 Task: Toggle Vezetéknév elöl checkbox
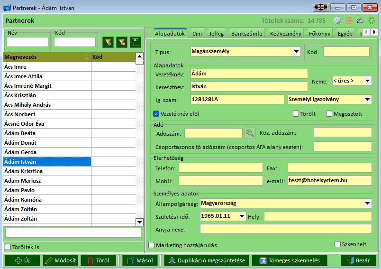pyautogui.click(x=156, y=113)
